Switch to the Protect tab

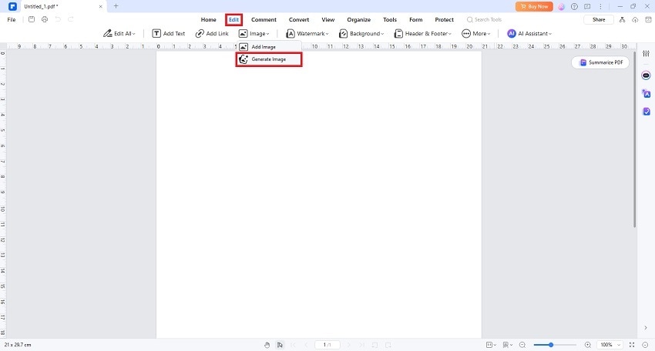(444, 19)
